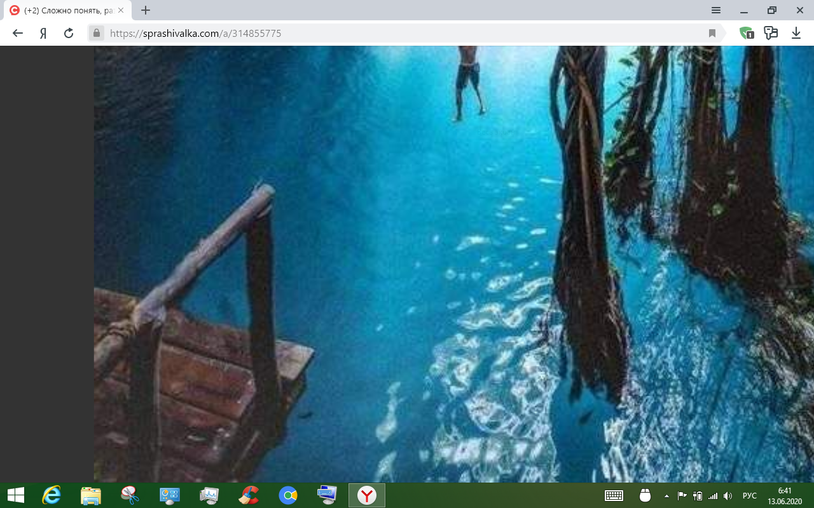Open the Yandex home page button
The width and height of the screenshot is (814, 508).
(43, 33)
